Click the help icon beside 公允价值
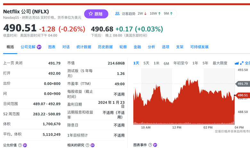 click(20, 145)
